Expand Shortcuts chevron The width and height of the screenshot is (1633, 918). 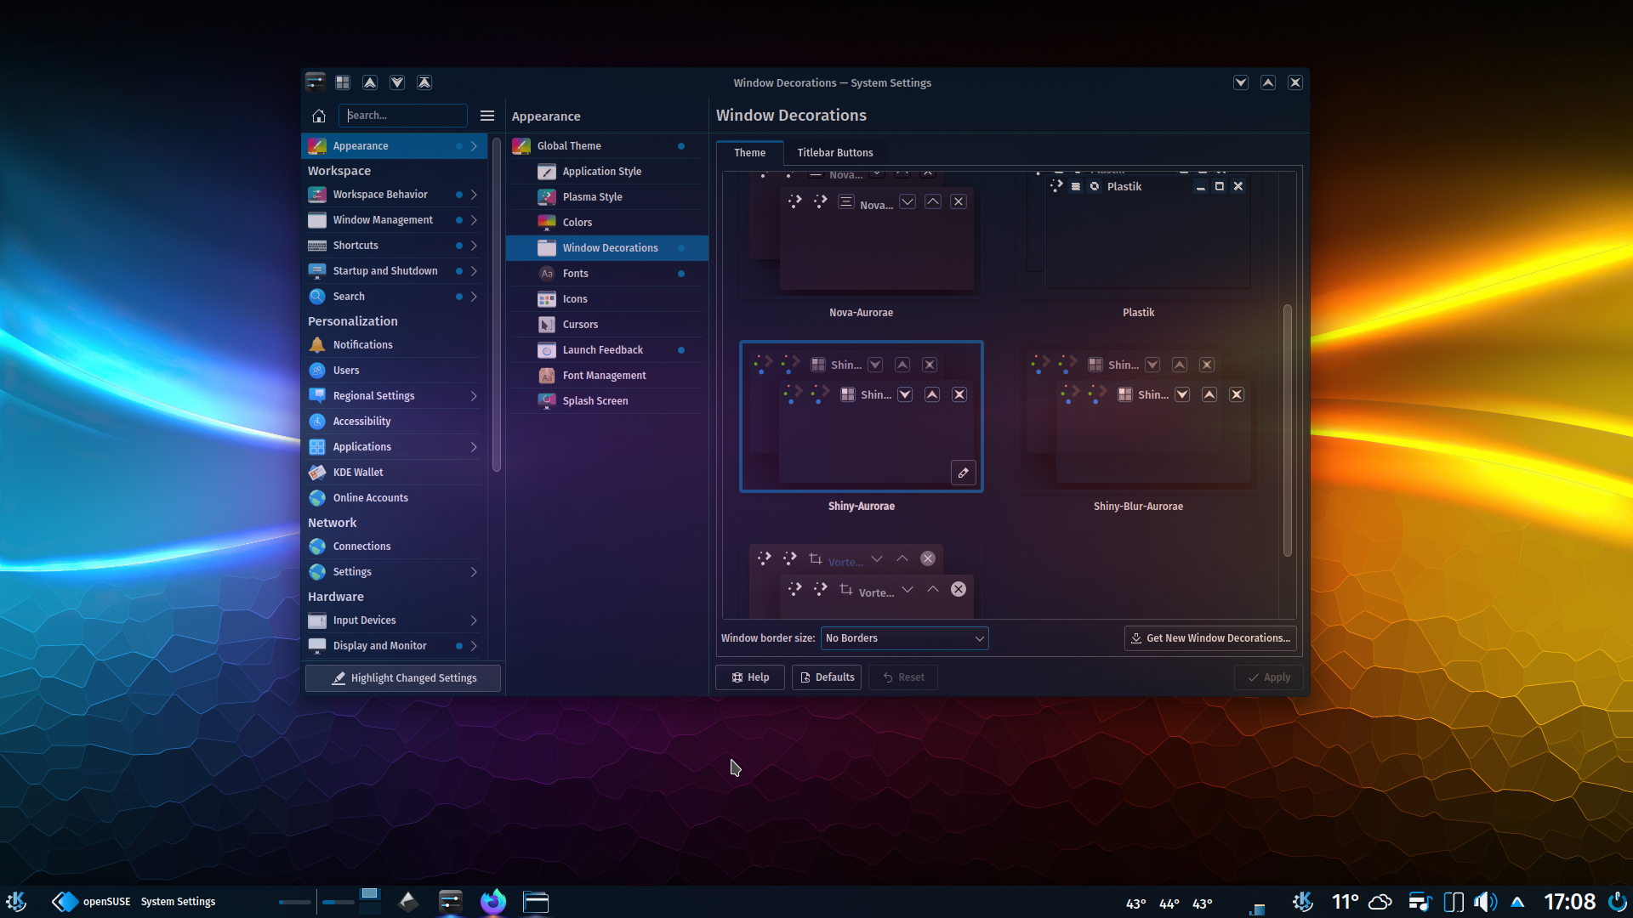point(474,246)
